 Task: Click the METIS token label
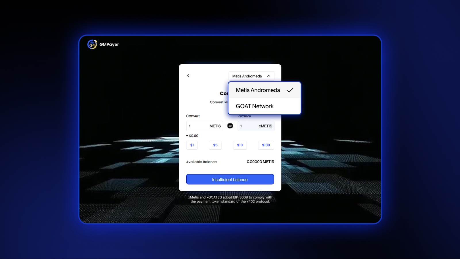click(x=215, y=126)
